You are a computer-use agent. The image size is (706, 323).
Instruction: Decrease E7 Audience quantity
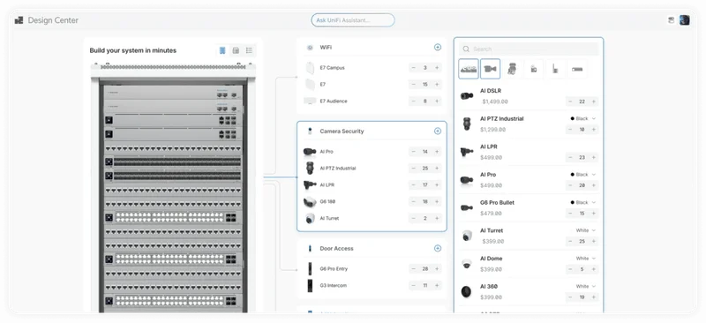[x=413, y=101]
